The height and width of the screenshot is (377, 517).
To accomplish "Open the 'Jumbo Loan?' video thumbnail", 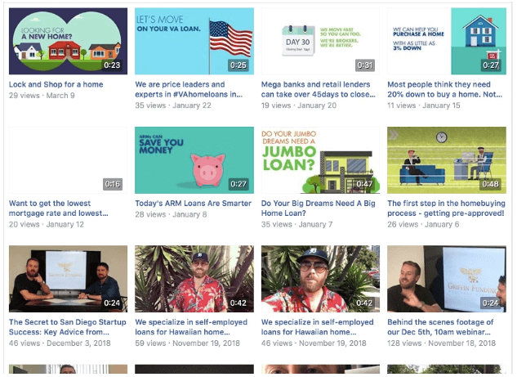I will coord(320,160).
